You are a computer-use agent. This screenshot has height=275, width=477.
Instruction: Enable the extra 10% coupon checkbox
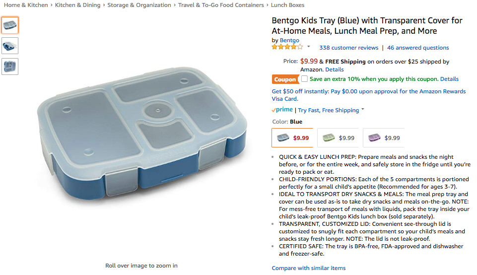[304, 79]
